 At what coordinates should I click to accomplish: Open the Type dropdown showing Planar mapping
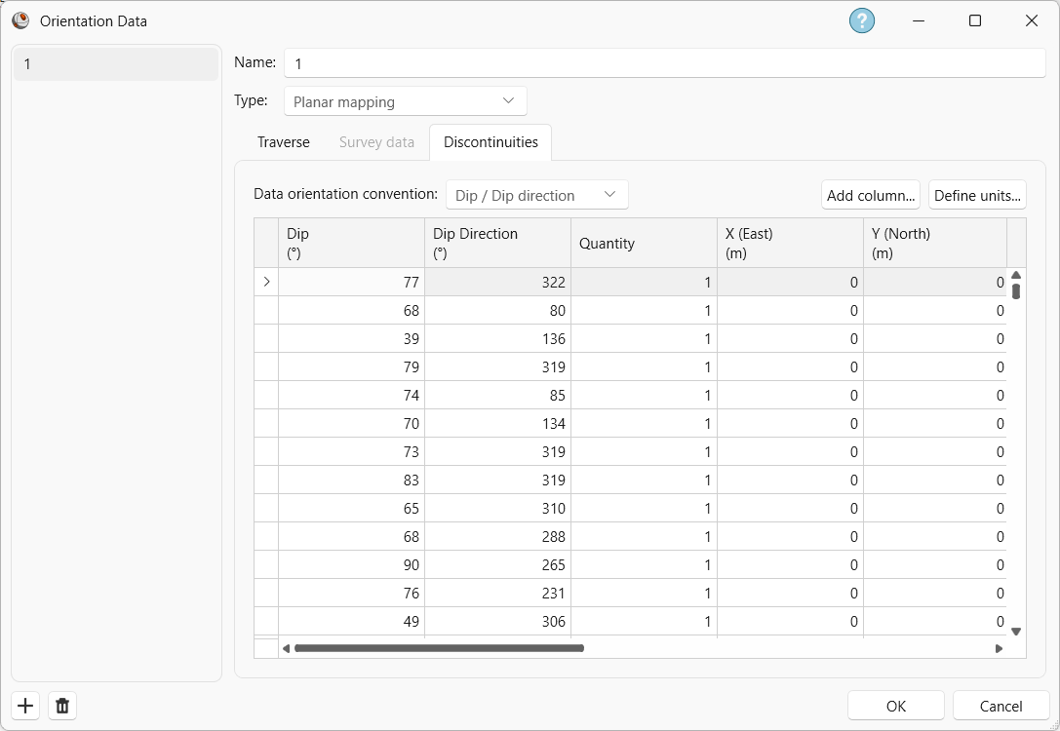coord(405,100)
